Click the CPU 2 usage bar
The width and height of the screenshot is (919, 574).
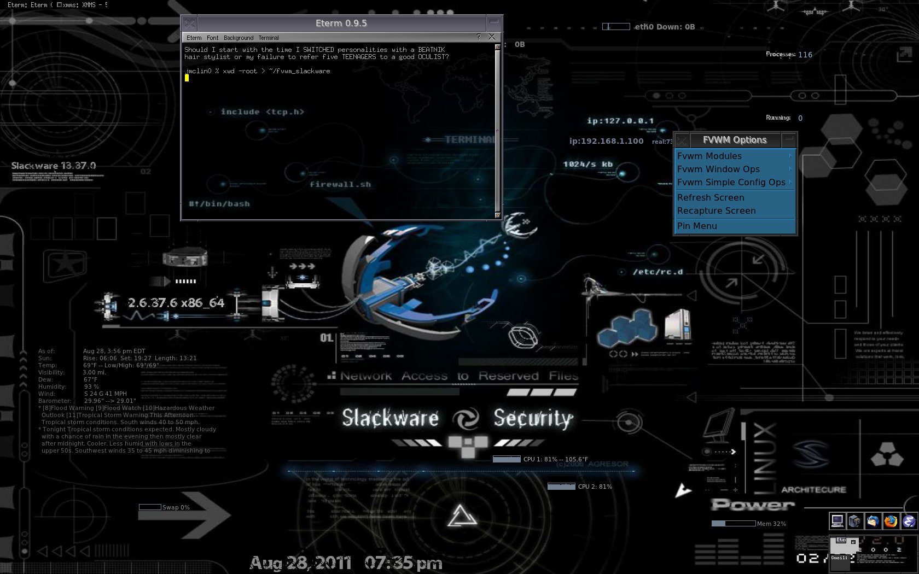tap(561, 487)
